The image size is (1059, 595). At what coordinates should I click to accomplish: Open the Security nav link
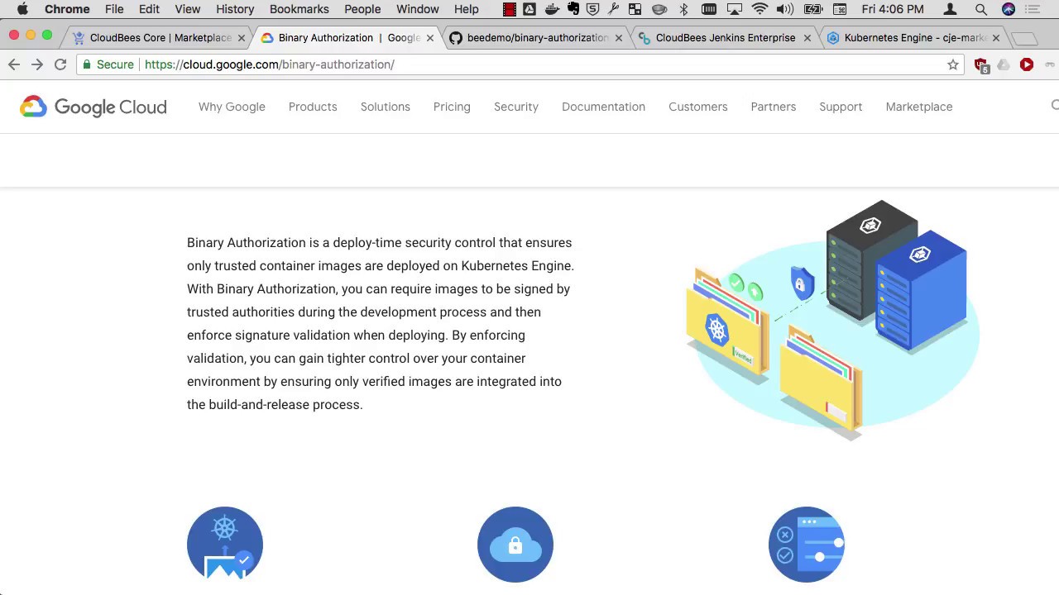click(516, 107)
